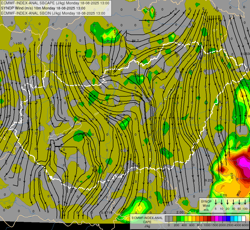This screenshot has width=250, height=230.
Task: Click the 'SYNOP Wind m/s' legend label
Action: click(x=206, y=206)
